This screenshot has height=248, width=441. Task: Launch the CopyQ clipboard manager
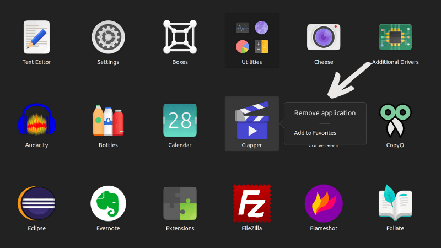pos(395,120)
